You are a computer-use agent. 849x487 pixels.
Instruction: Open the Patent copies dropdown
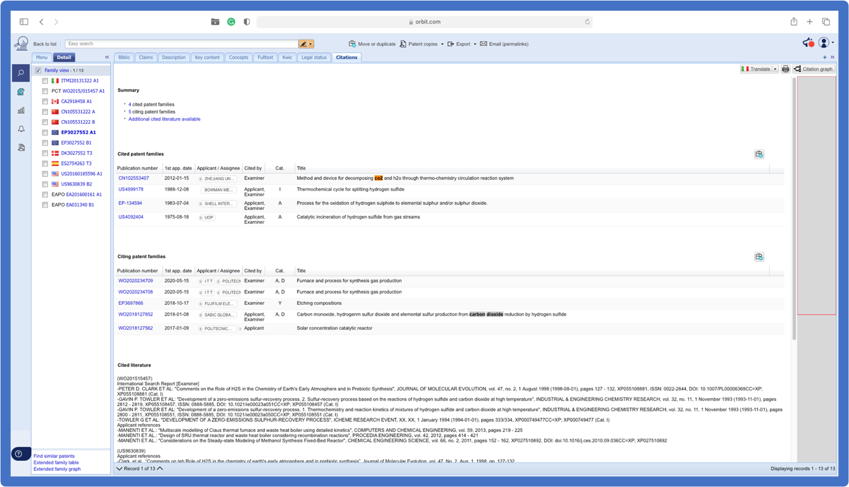coord(442,44)
